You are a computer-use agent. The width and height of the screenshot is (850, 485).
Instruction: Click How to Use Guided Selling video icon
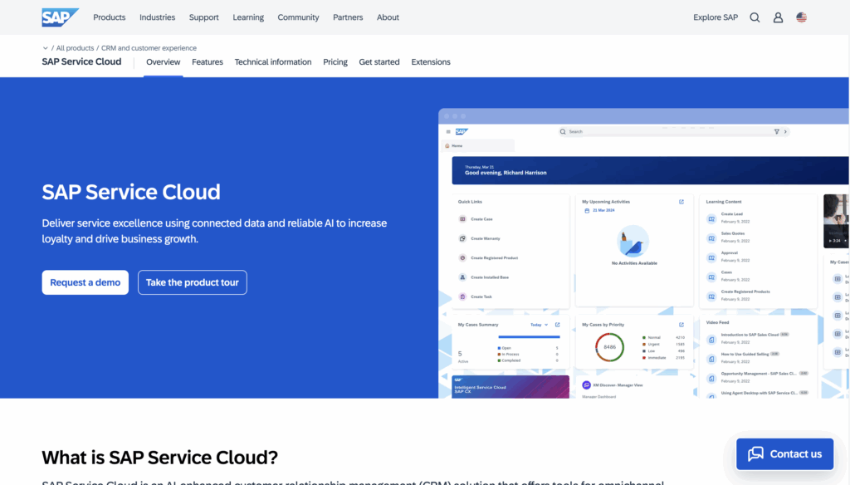pyautogui.click(x=711, y=359)
